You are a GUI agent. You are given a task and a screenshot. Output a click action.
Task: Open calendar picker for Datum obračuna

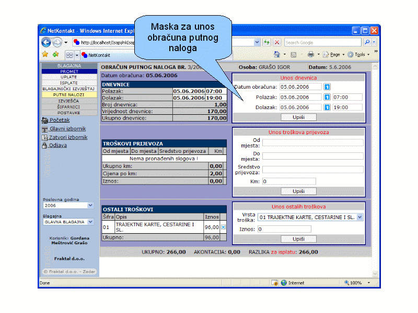[328, 87]
